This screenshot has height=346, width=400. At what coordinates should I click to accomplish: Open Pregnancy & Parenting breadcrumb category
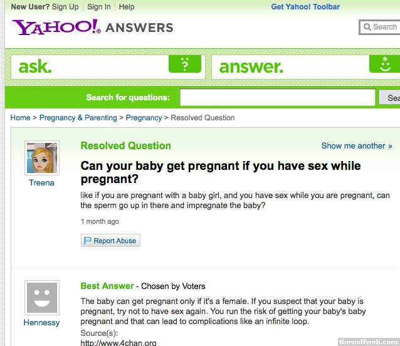(x=78, y=118)
